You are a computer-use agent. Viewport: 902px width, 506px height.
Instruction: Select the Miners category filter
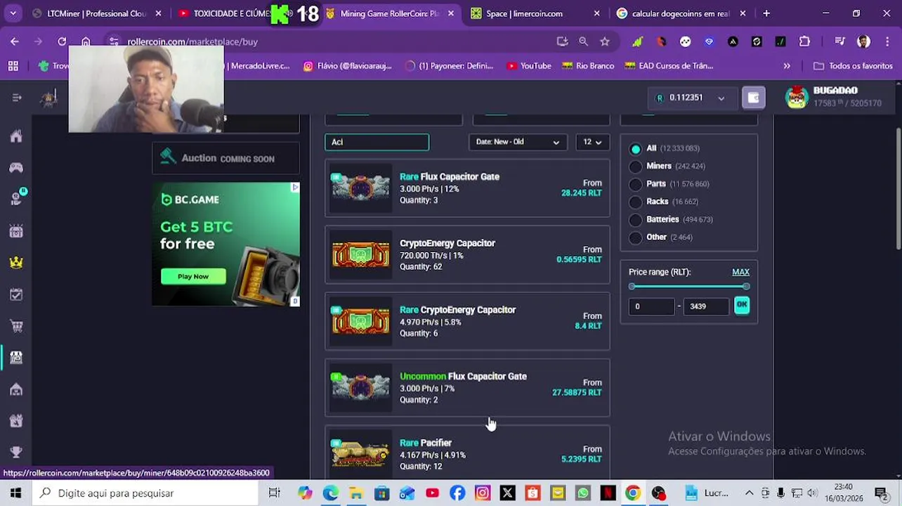point(636,166)
